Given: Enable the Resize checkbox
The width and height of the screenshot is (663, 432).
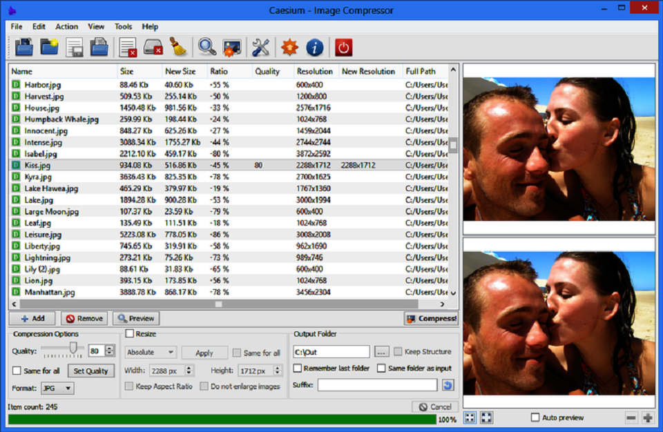Looking at the screenshot, I should pyautogui.click(x=130, y=333).
